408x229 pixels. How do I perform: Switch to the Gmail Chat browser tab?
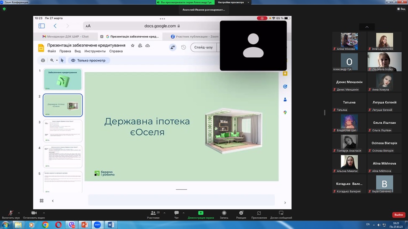[66, 37]
